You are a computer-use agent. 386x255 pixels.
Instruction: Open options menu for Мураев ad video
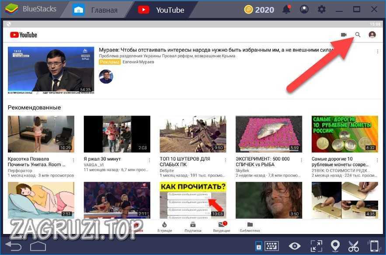click(378, 52)
